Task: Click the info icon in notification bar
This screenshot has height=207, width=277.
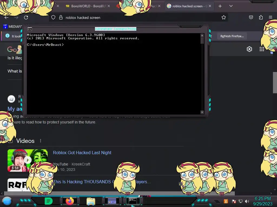Action: click(7, 36)
